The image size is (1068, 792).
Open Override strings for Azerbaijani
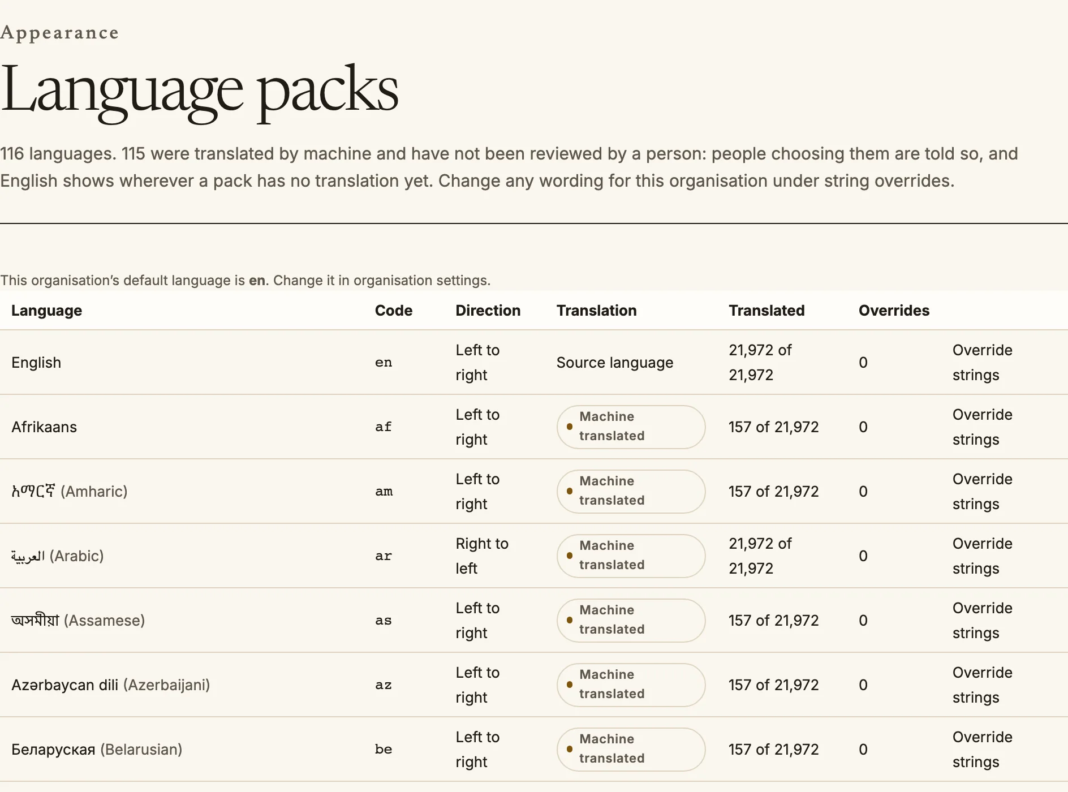tap(982, 685)
